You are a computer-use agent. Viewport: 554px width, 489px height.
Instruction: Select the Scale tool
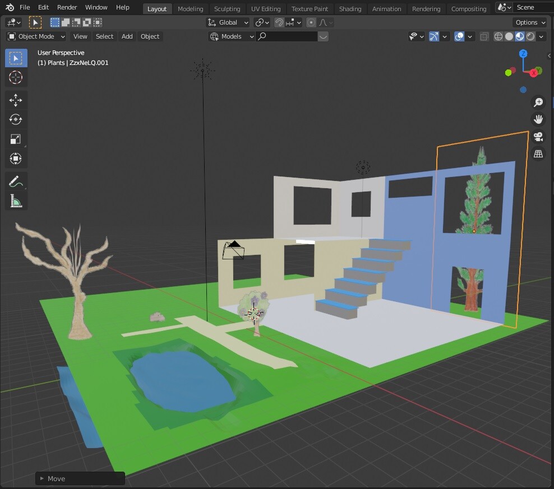(16, 139)
